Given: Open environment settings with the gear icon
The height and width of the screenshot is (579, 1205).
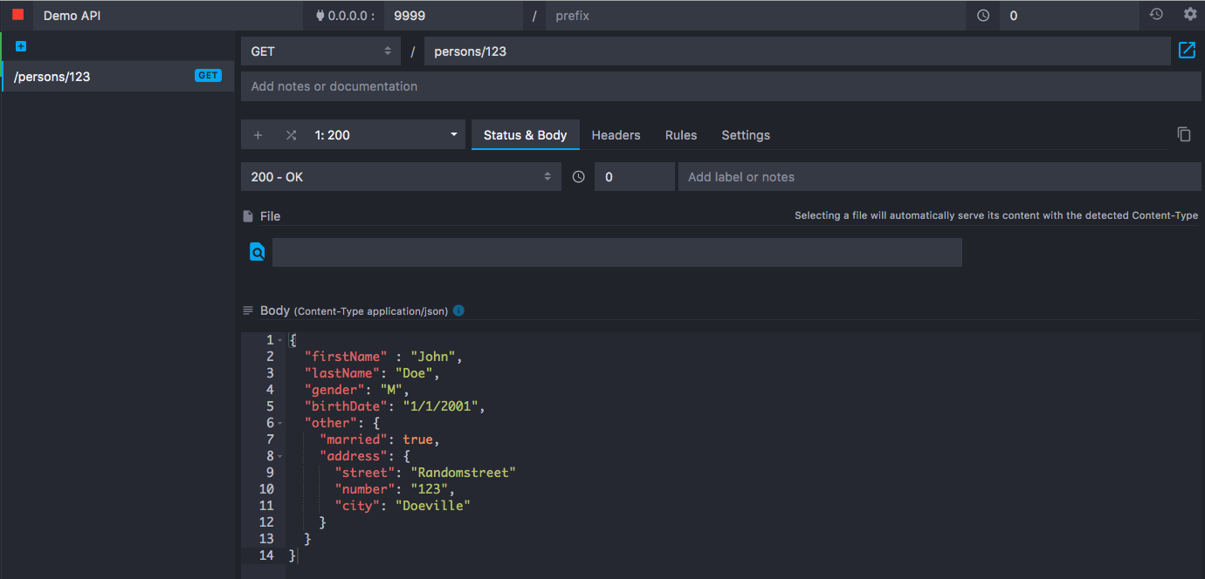Looking at the screenshot, I should 1188,14.
